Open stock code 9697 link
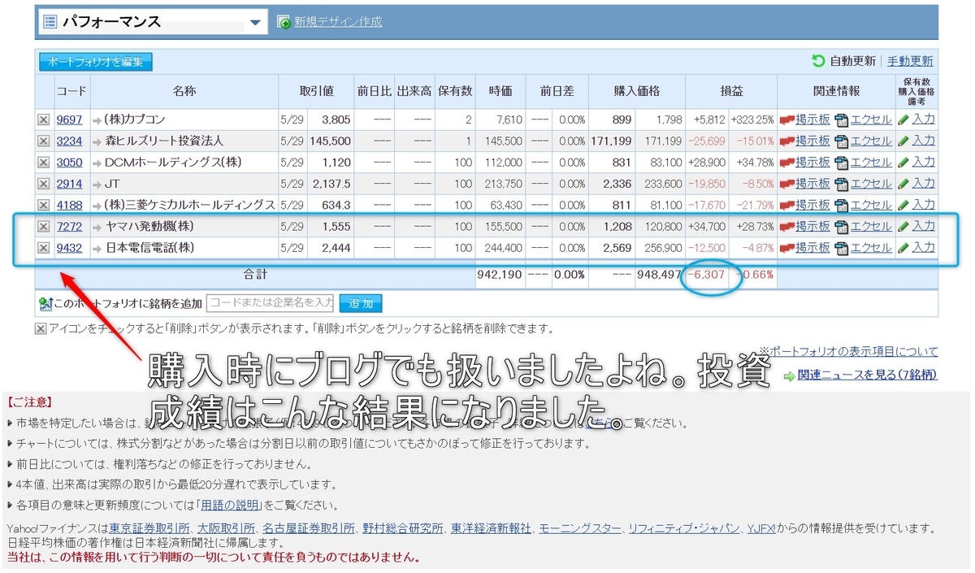Image resolution: width=975 pixels, height=573 pixels. pyautogui.click(x=70, y=119)
